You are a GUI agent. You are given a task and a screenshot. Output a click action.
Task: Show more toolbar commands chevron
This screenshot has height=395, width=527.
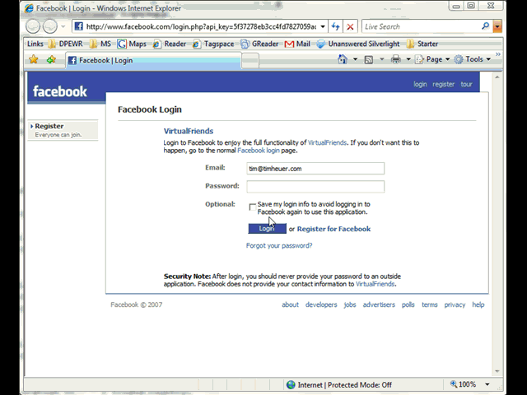click(x=497, y=54)
